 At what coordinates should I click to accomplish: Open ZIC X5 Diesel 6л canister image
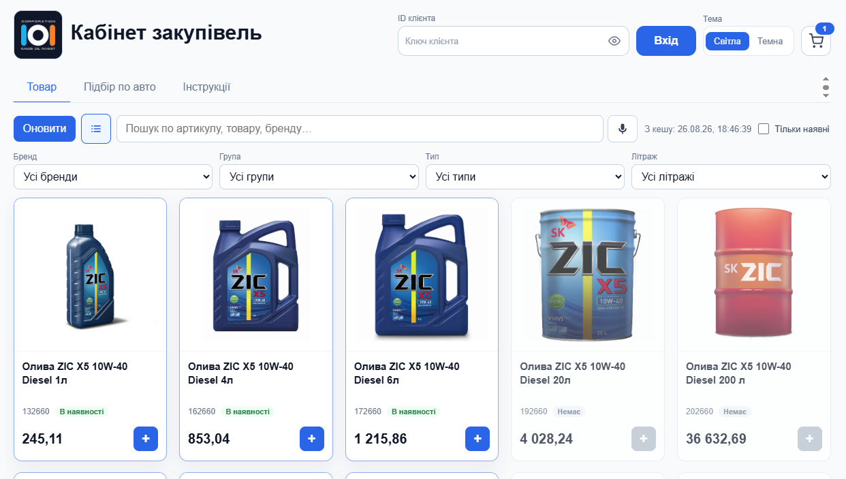422,275
